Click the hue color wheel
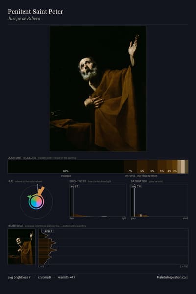 point(36,202)
